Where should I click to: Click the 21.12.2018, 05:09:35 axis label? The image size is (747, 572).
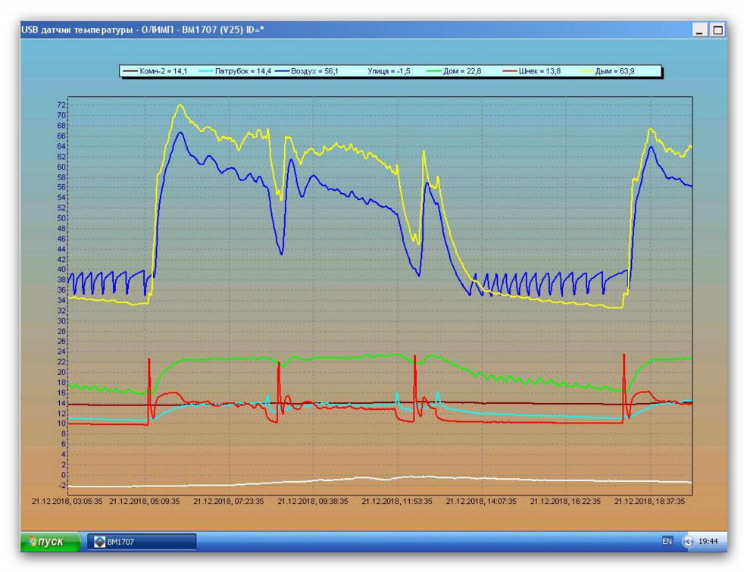point(145,502)
